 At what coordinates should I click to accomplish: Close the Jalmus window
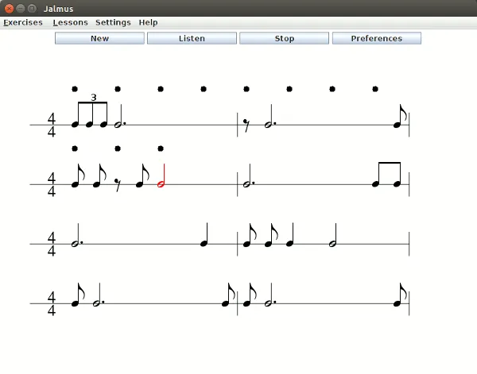pyautogui.click(x=9, y=9)
